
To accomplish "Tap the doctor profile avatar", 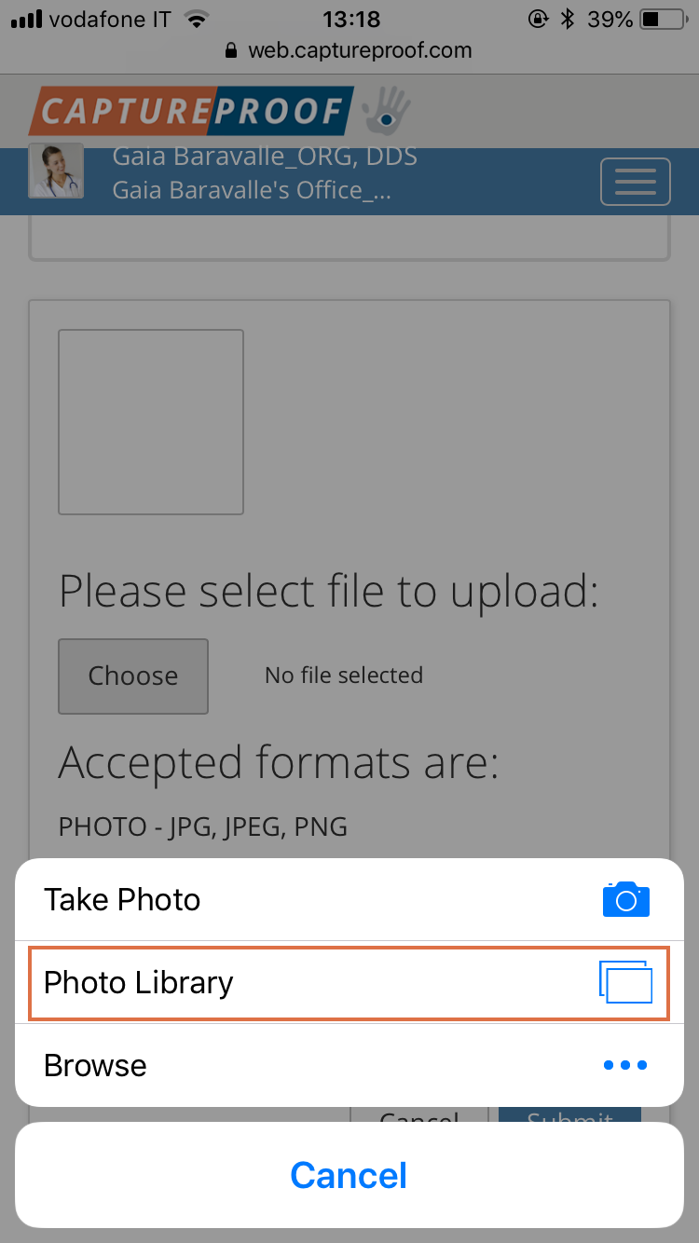I will tap(57, 171).
